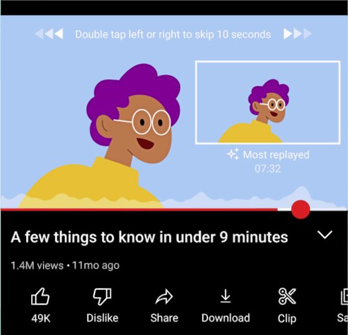Screen dimensions: 348x335
Task: Tap the scissors Clip icon
Action: (287, 296)
